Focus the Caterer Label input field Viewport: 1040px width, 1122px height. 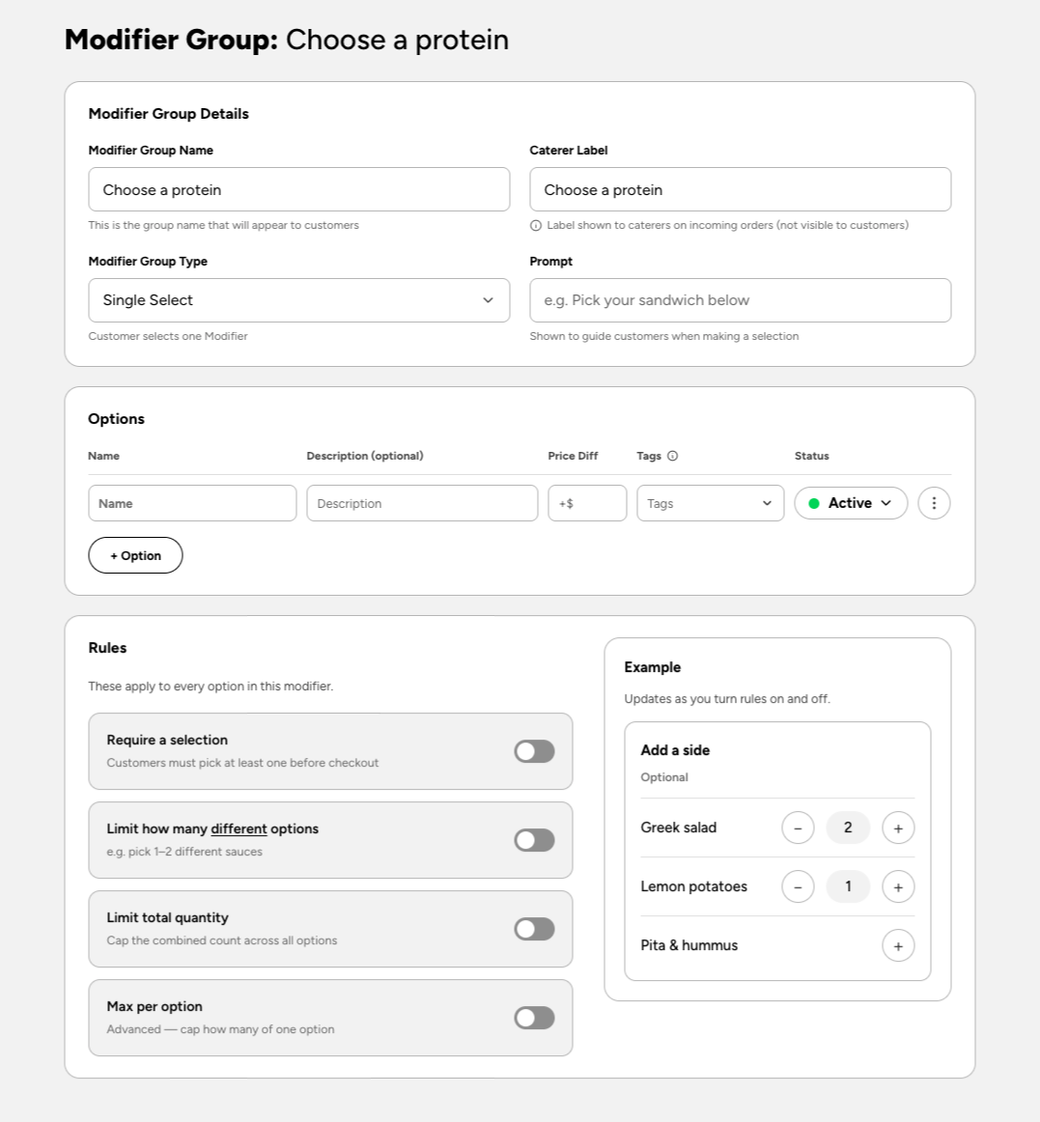[740, 189]
